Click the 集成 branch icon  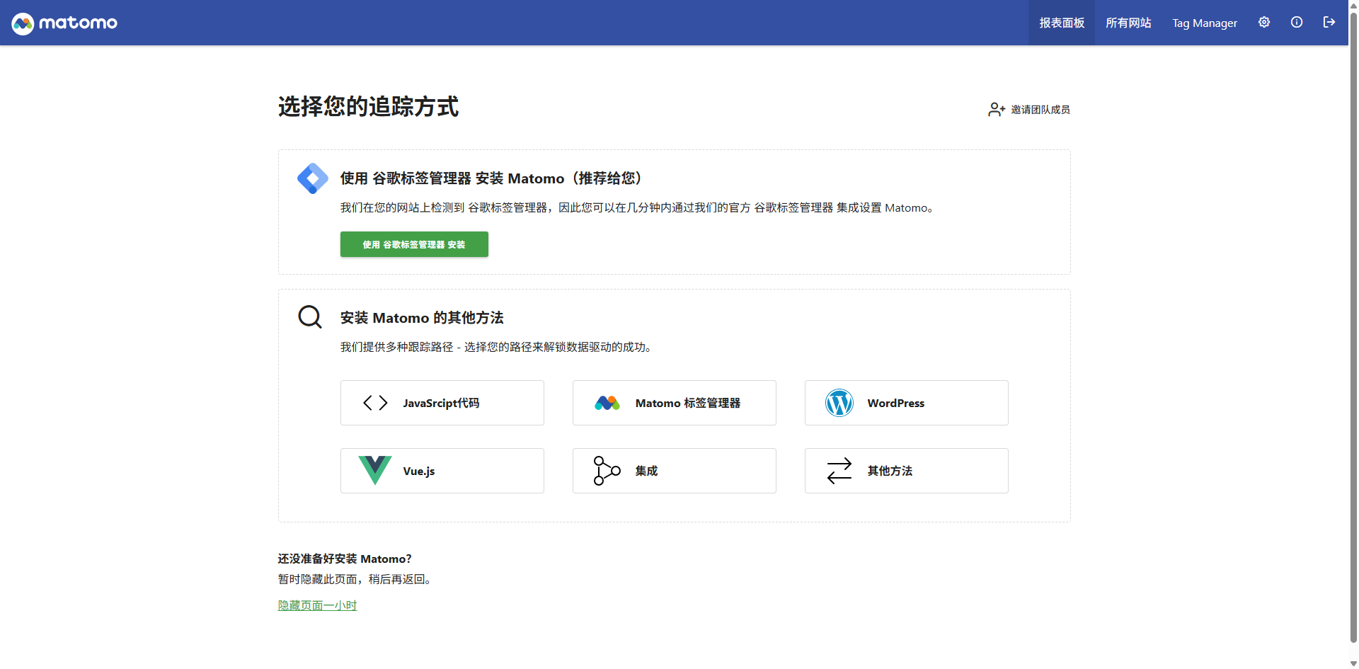click(607, 471)
